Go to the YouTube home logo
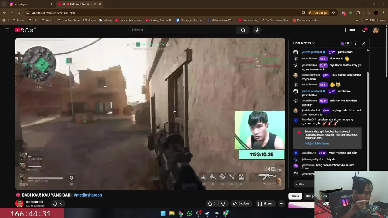The width and height of the screenshot is (388, 218). coord(25,30)
